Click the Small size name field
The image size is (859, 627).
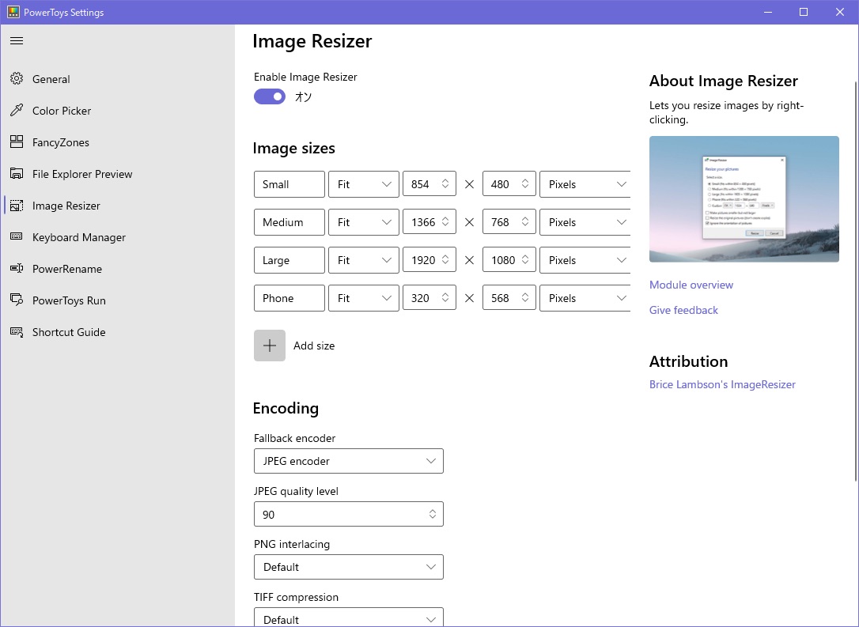(x=289, y=184)
